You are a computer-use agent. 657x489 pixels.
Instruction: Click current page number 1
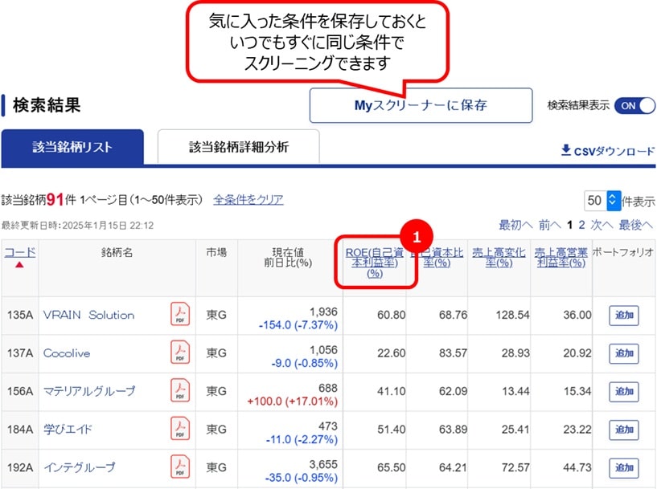point(569,225)
